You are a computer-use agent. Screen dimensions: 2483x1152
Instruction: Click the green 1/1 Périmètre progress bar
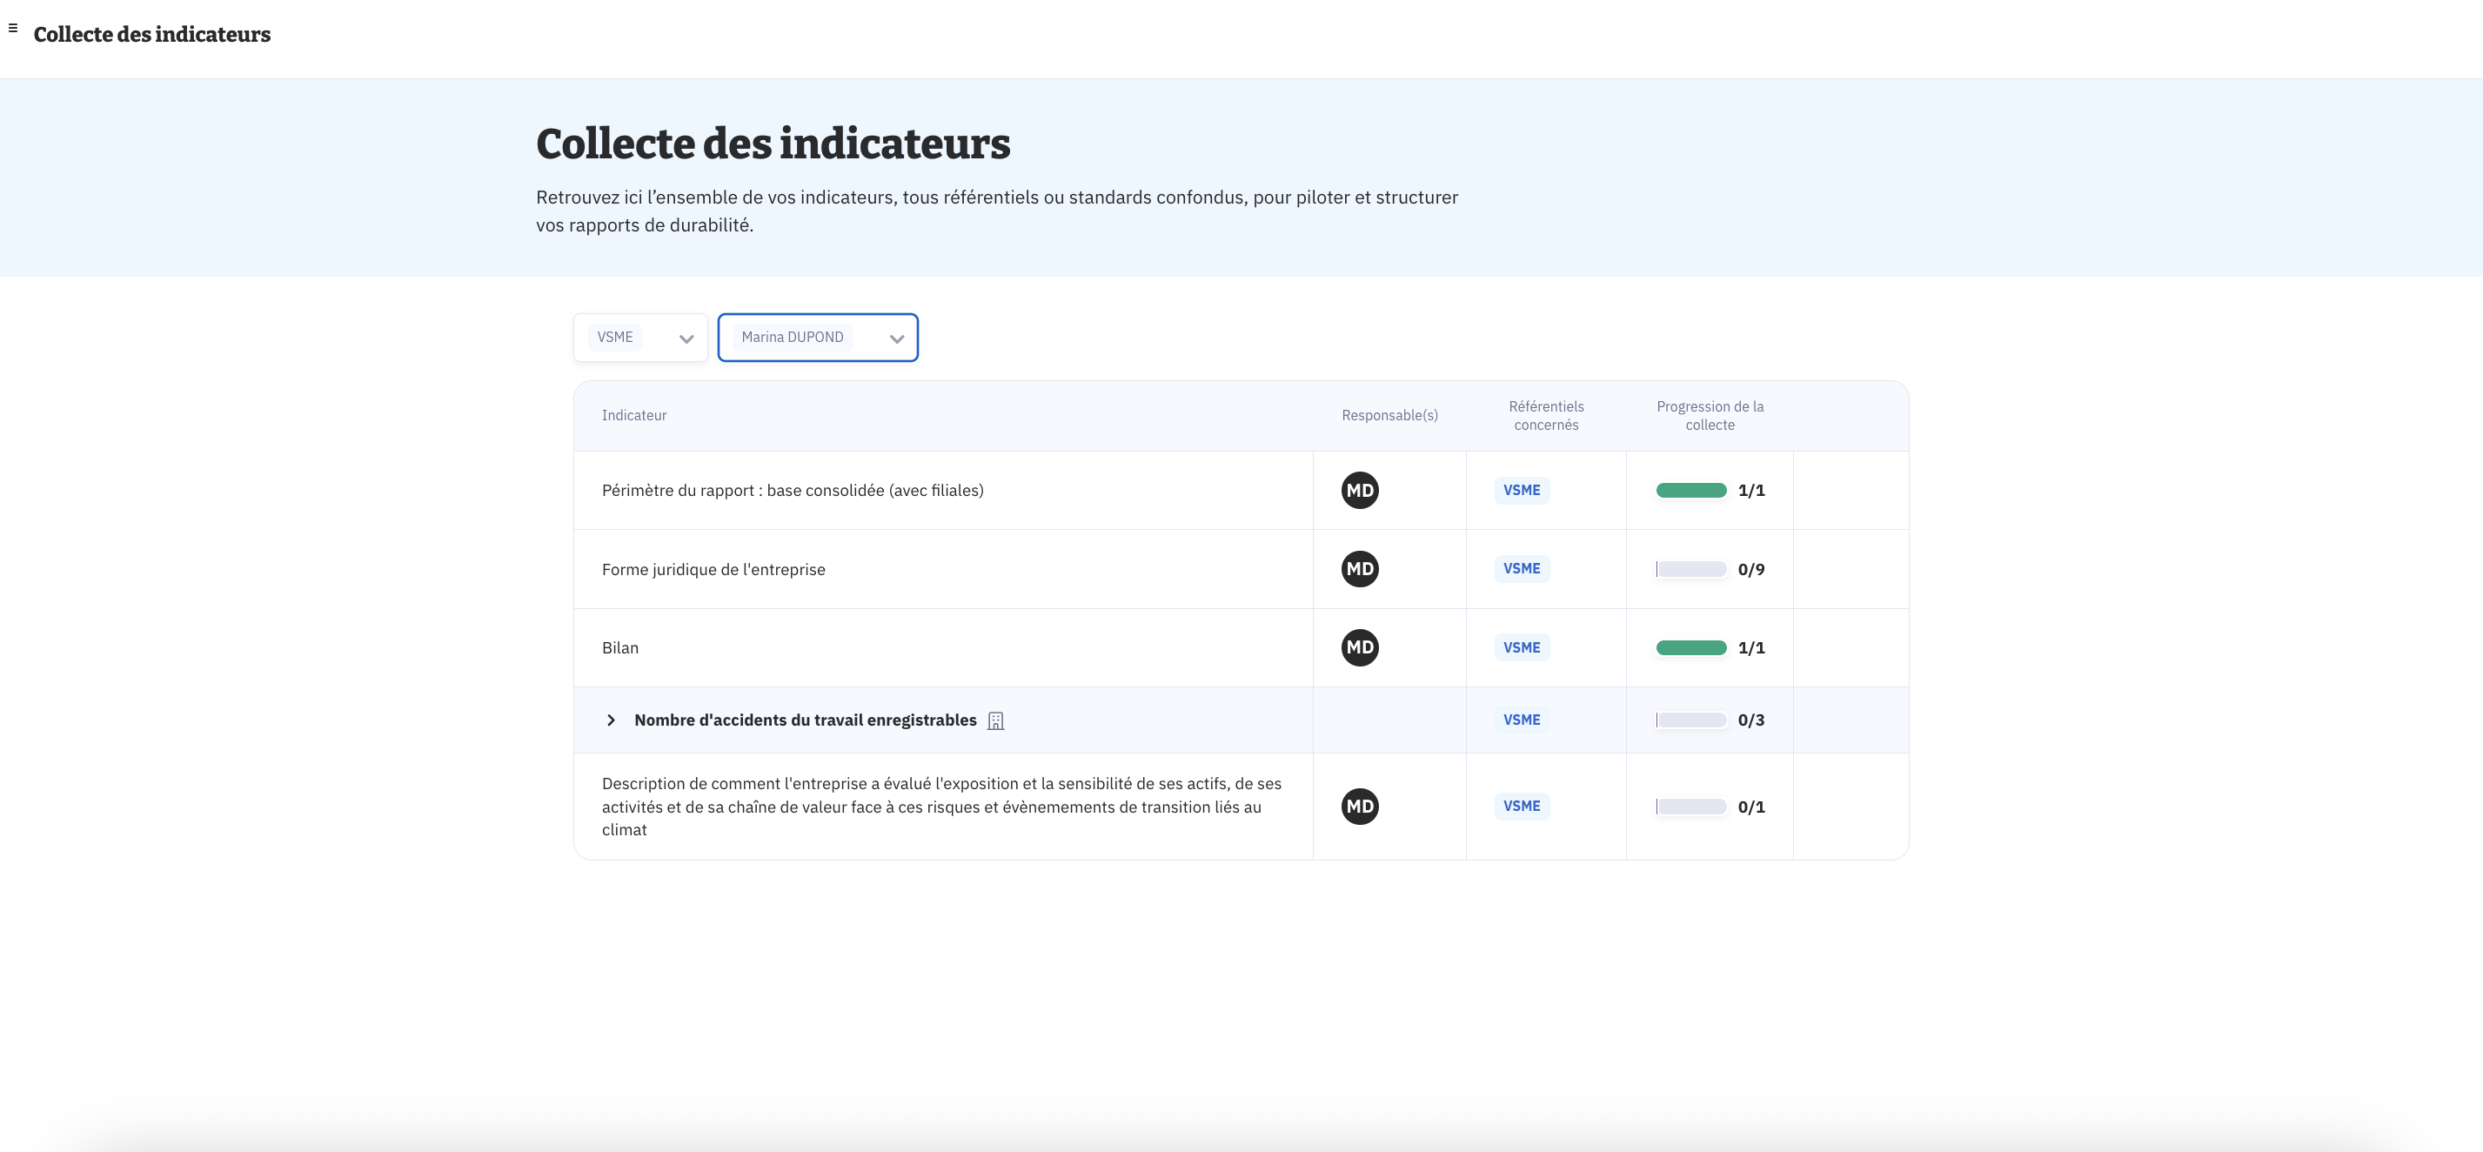(x=1690, y=491)
